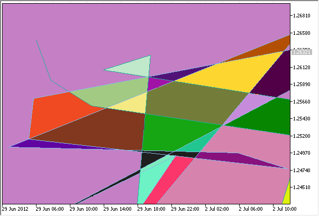Click the 29 Jun 2012 date label
The height and width of the screenshot is (216, 319).
pyautogui.click(x=15, y=209)
